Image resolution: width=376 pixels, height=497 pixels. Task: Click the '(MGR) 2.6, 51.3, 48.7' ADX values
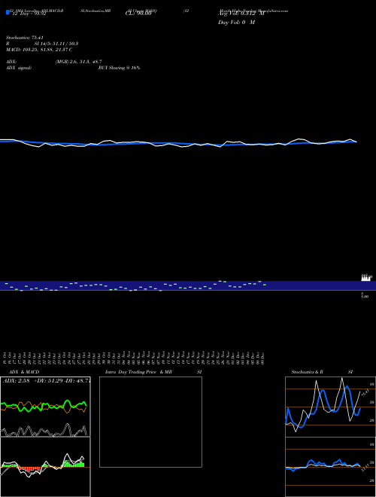click(x=78, y=62)
